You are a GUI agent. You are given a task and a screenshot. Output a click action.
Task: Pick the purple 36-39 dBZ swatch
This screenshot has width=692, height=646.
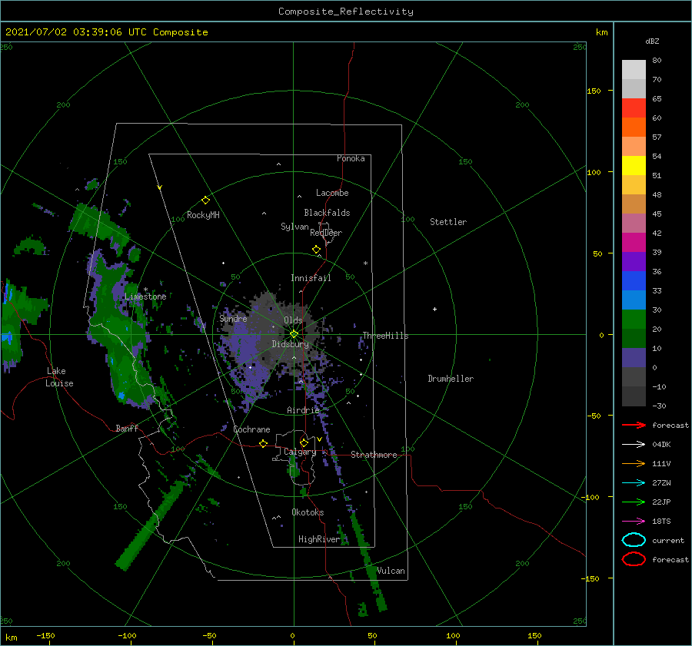click(634, 262)
